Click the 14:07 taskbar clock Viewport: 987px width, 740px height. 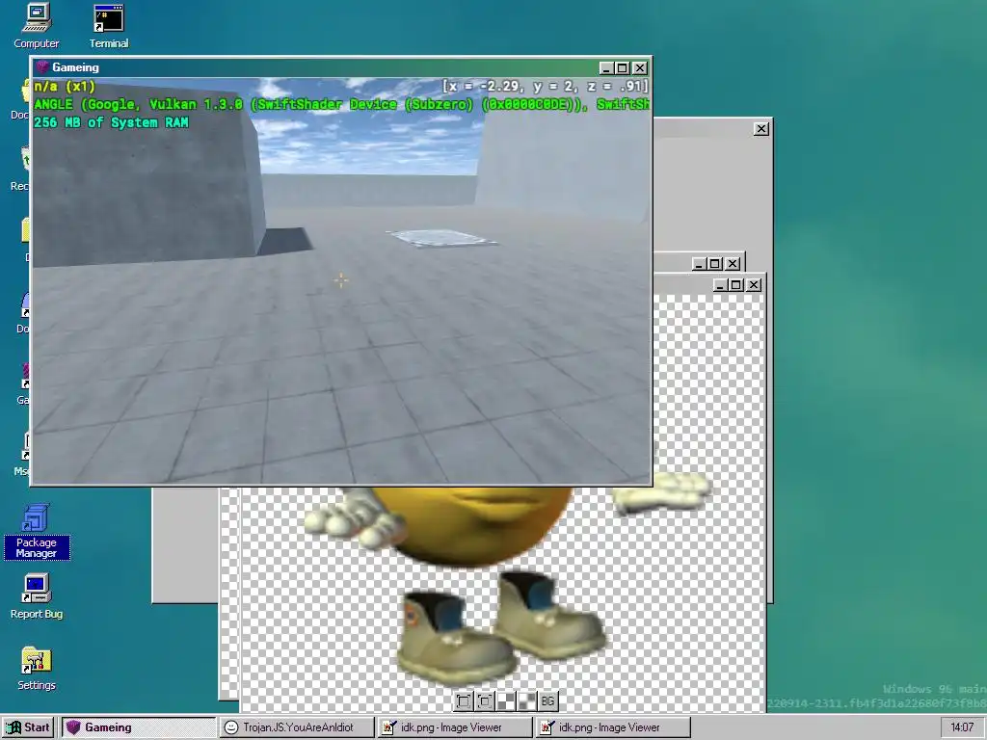pyautogui.click(x=963, y=727)
